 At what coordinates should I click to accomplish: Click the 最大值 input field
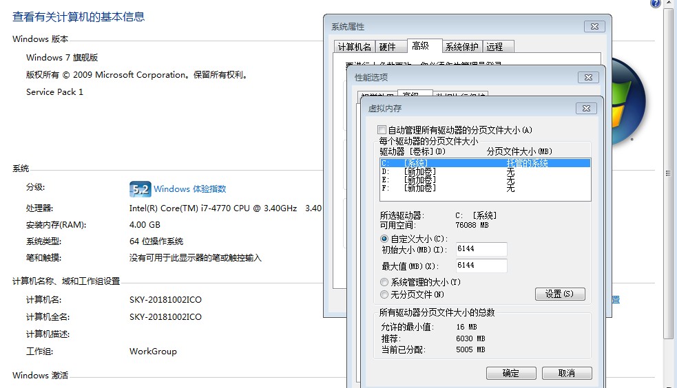point(481,266)
